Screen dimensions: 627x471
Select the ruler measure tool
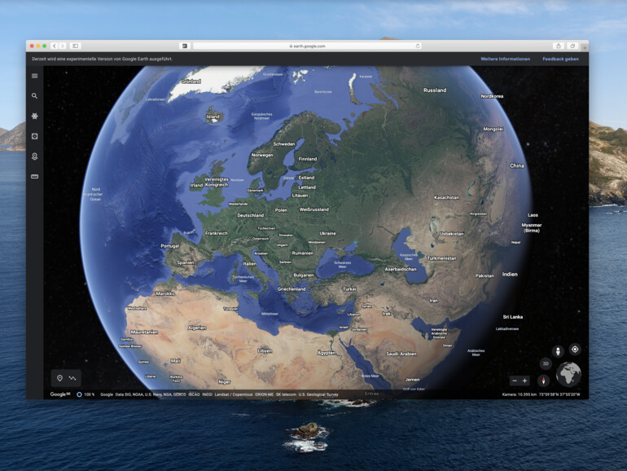[35, 177]
